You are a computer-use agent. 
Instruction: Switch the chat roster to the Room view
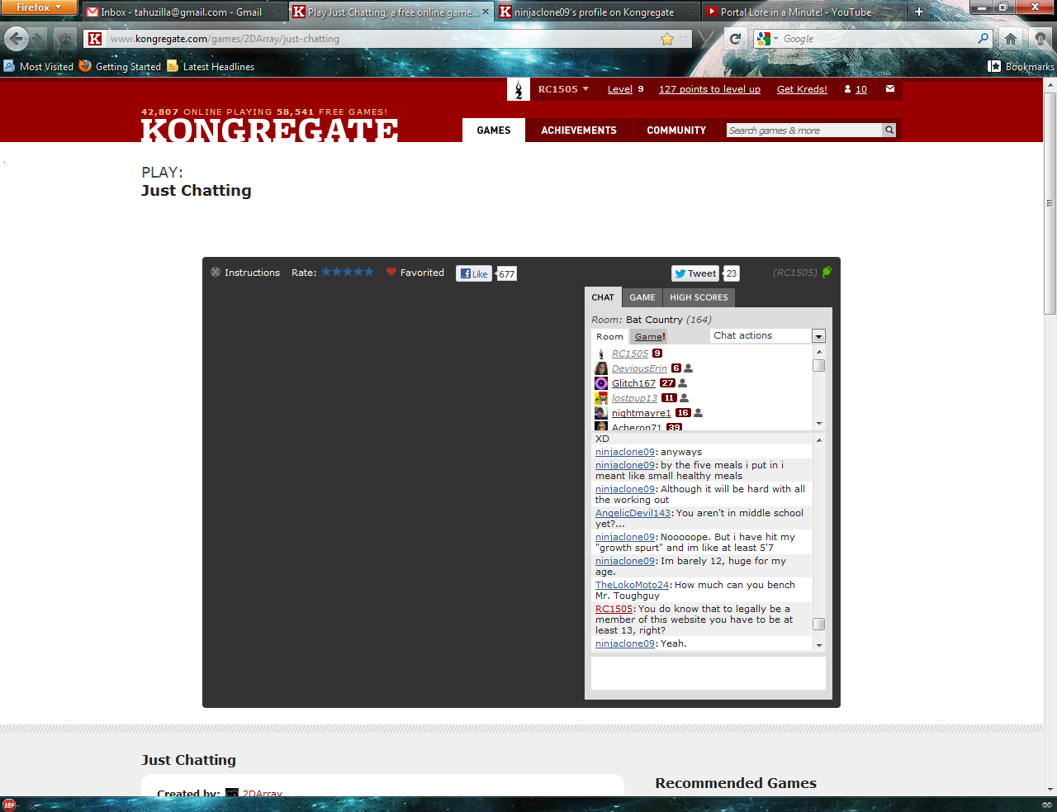pos(609,336)
